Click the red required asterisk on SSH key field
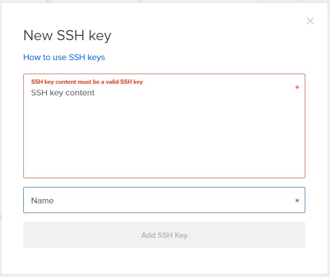 [x=297, y=88]
